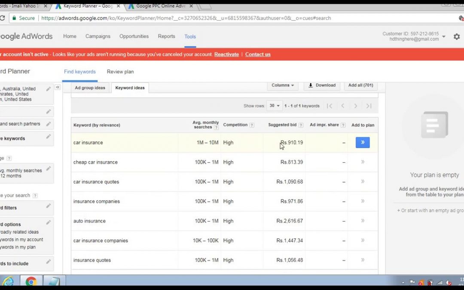
Task: Go to previous page arrow
Action: pos(343,106)
